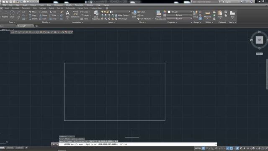This screenshot has height=151, width=268.
Task: Click the Fillet tool
Action: pos(53,15)
